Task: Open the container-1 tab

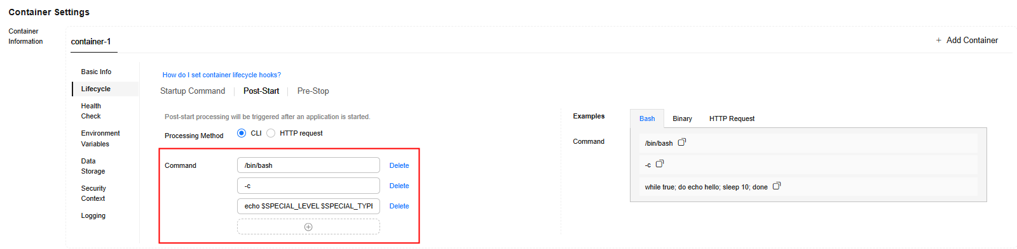Action: 91,42
